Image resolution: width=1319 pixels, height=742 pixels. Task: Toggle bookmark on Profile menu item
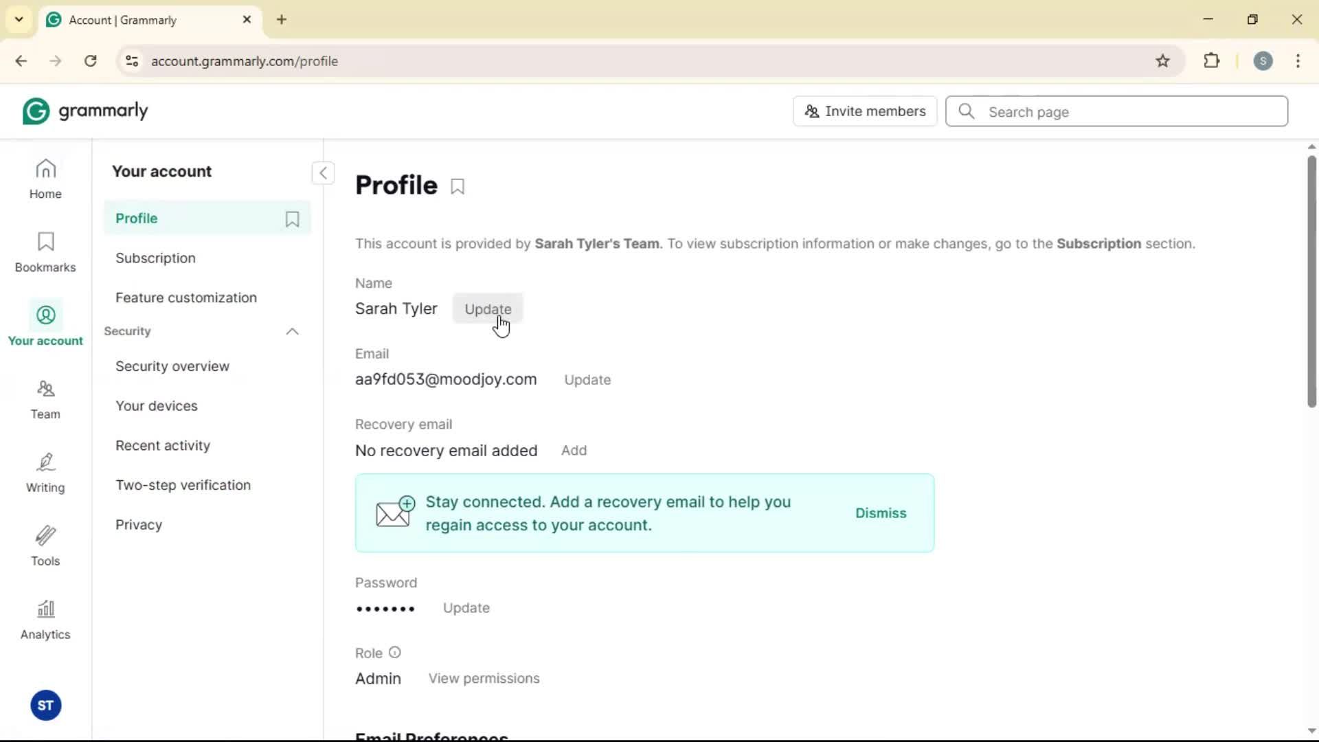(292, 219)
